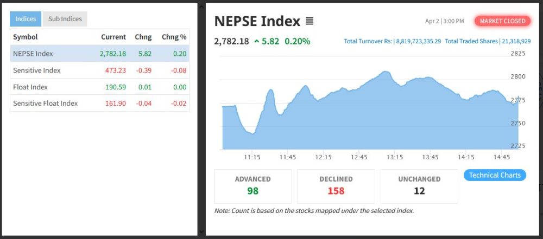The height and width of the screenshot is (239, 543).
Task: Click the Declined 158 stocks card
Action: 336,186
